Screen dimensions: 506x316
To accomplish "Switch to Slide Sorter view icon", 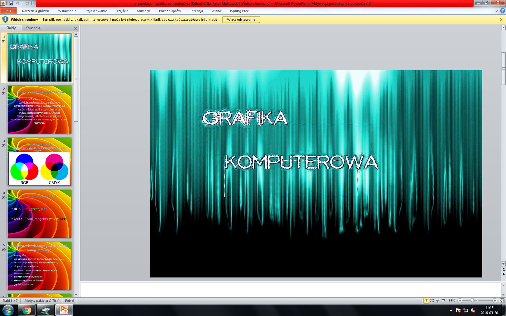I will click(432, 301).
